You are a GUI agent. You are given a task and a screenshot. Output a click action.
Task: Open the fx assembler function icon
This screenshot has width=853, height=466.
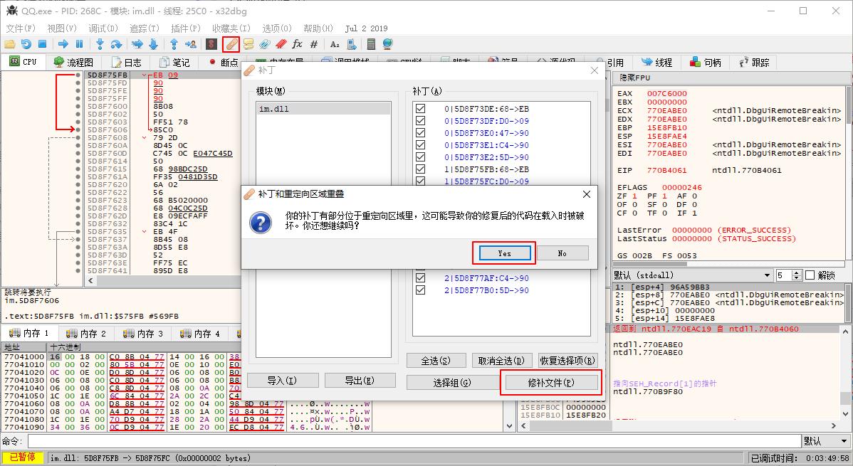coord(298,44)
